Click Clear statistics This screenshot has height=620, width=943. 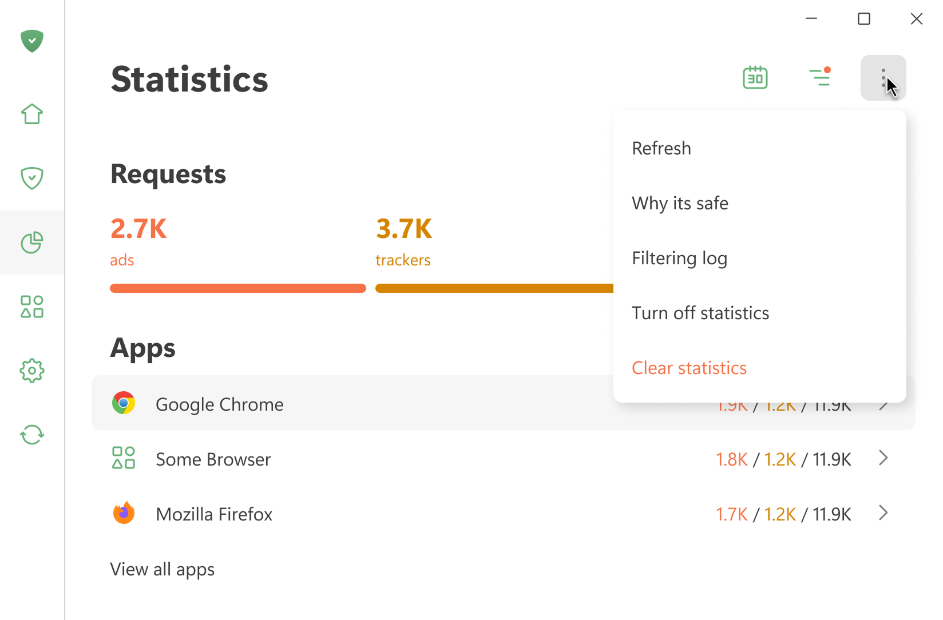point(689,367)
